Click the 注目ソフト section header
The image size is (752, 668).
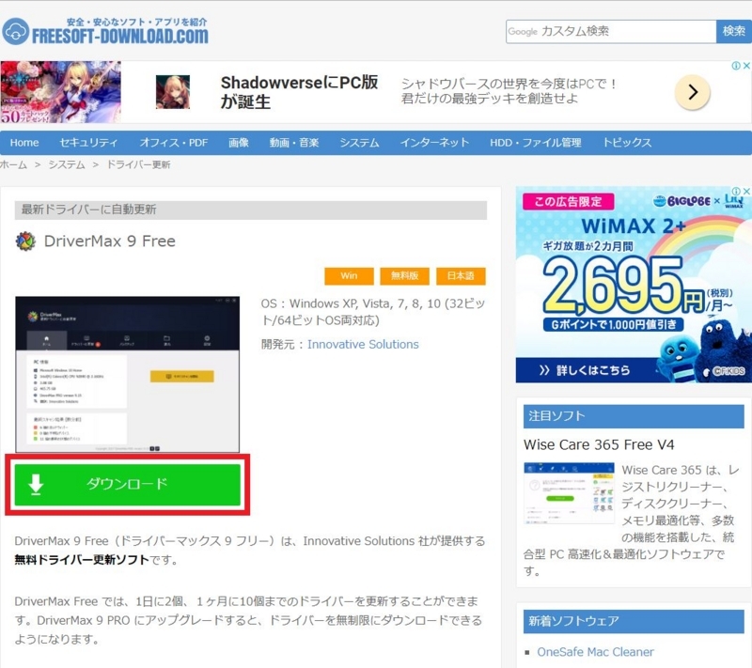click(x=634, y=416)
